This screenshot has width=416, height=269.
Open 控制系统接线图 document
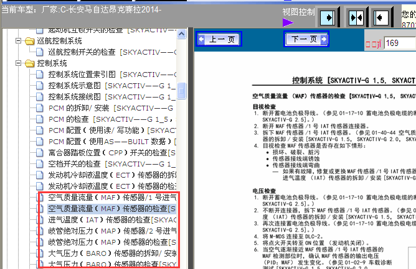[x=112, y=97]
